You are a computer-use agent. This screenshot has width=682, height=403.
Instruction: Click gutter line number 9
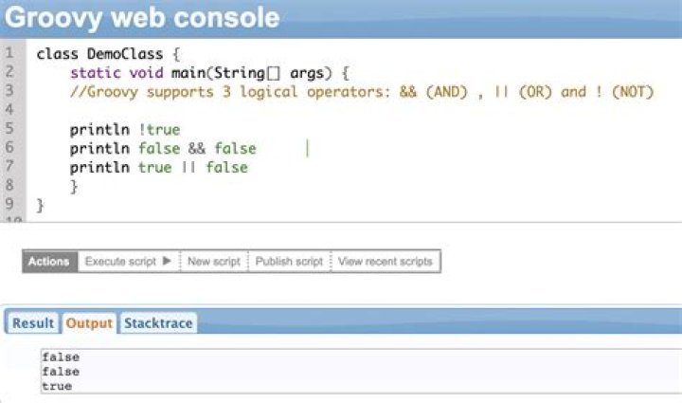pyautogui.click(x=9, y=204)
